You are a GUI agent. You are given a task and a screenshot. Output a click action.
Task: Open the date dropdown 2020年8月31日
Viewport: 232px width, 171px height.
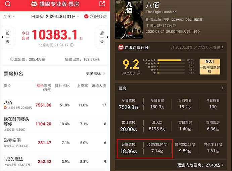tap(62, 17)
